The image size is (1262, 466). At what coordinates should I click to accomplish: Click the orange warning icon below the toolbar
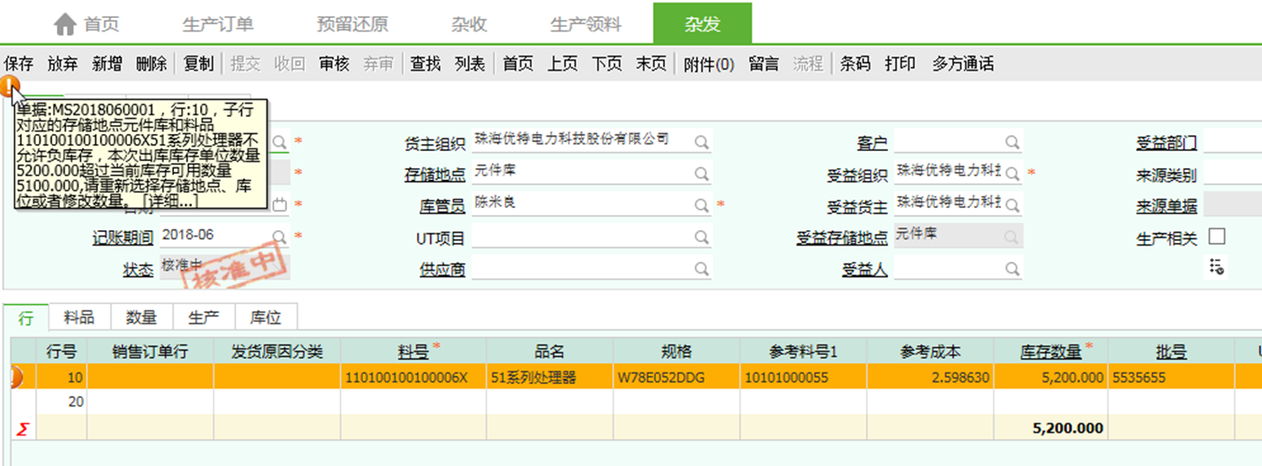point(10,87)
